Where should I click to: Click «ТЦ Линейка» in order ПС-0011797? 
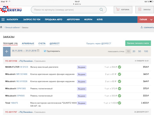coord(26,112)
